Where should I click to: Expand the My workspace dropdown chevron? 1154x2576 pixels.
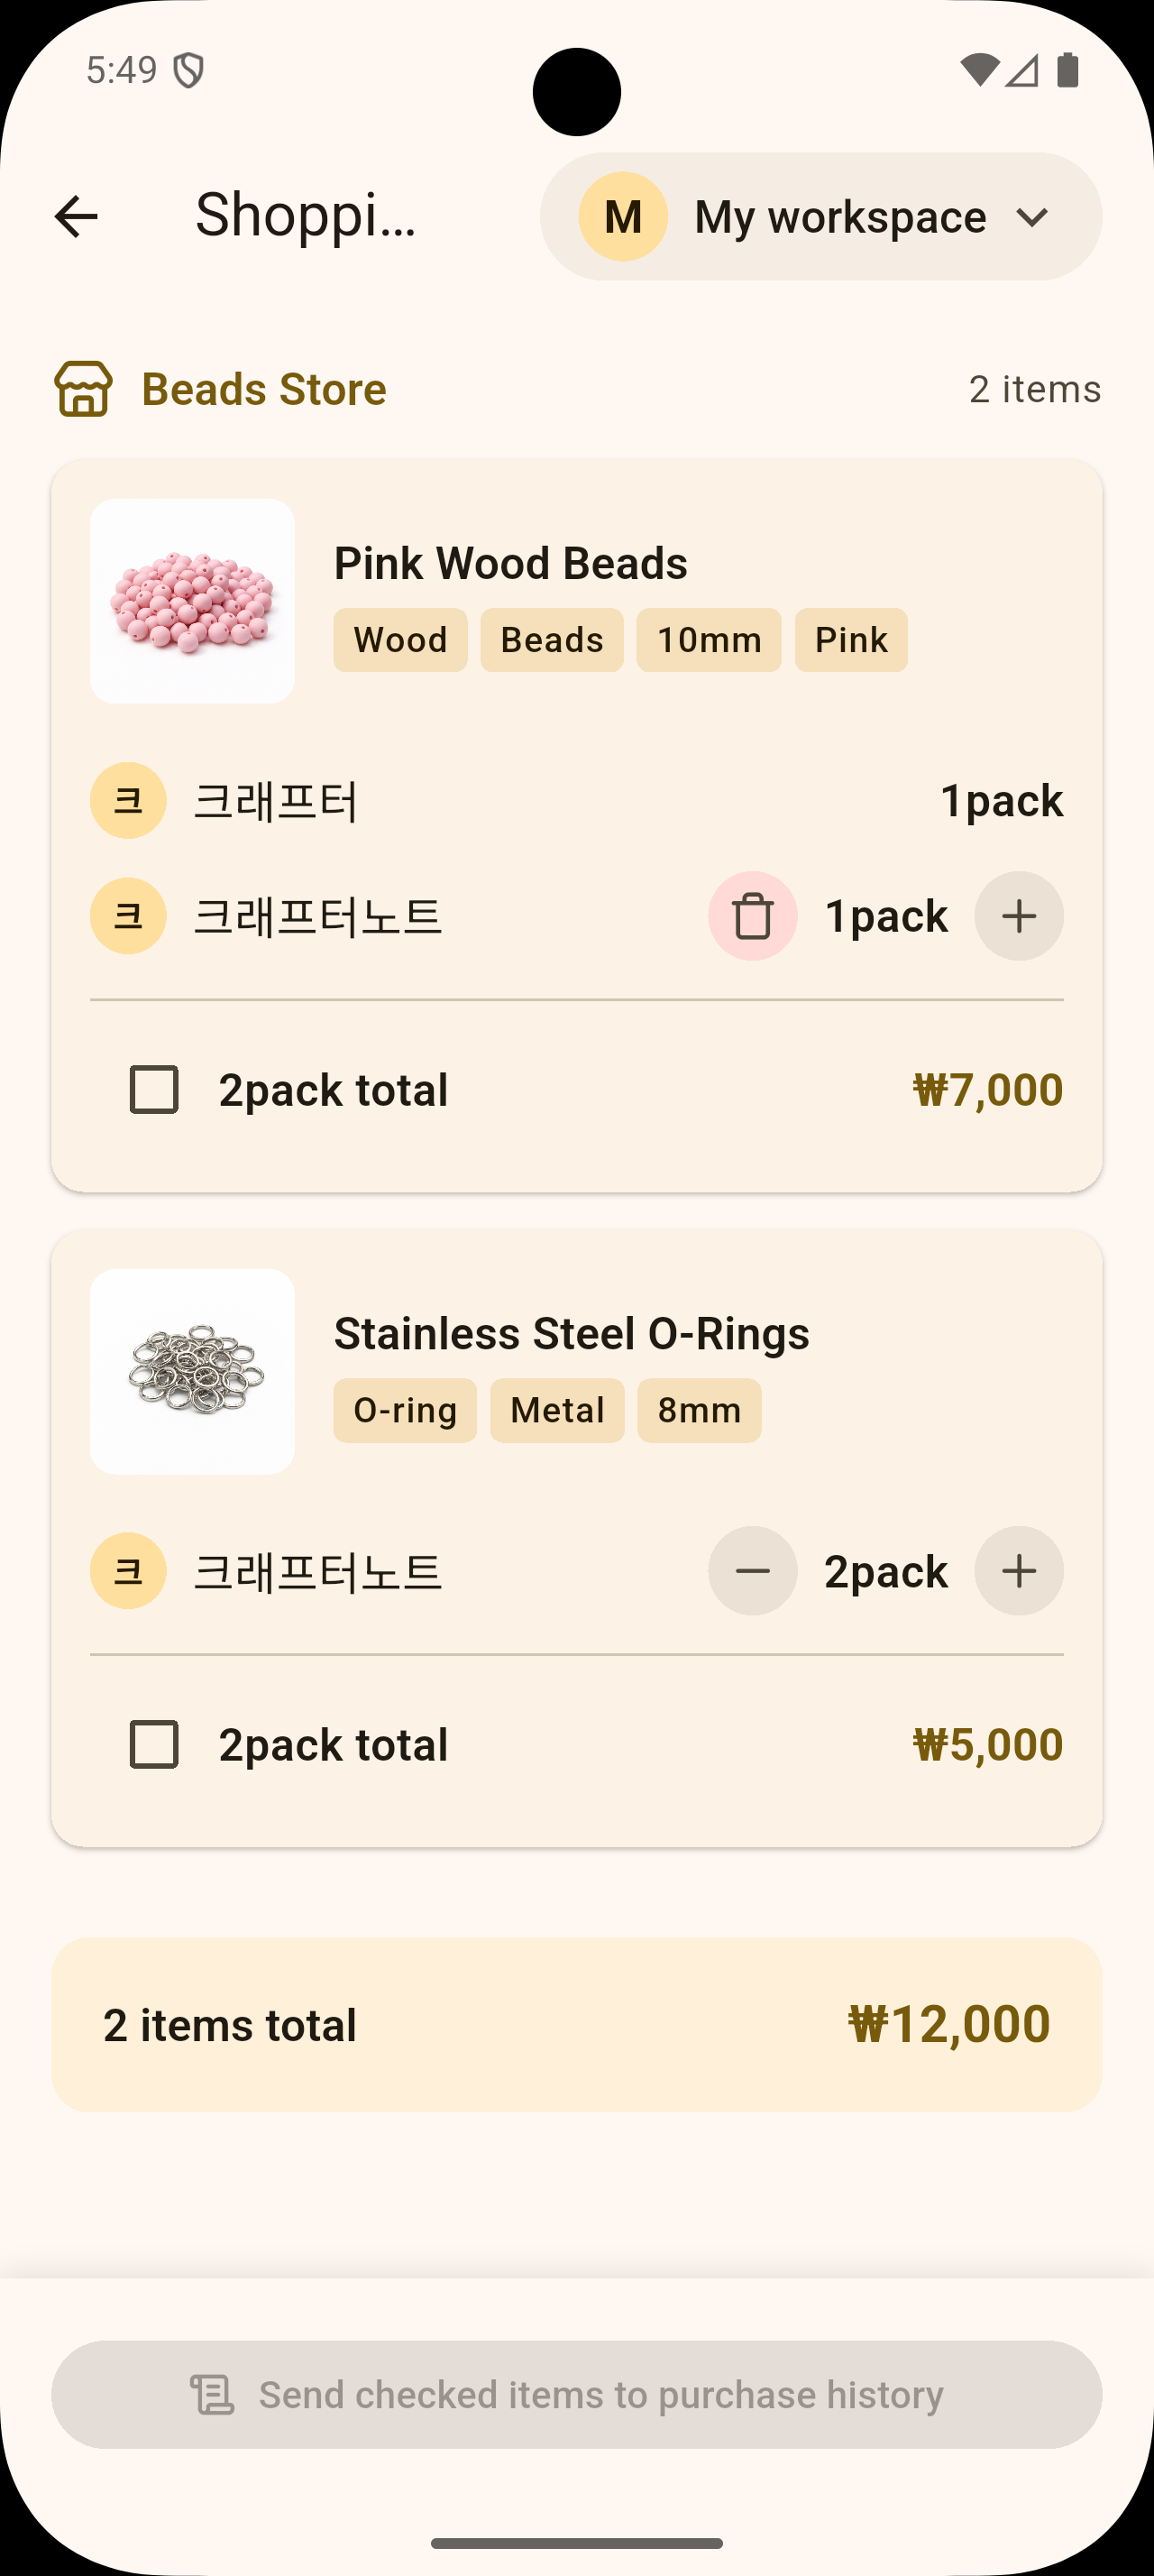(1032, 216)
